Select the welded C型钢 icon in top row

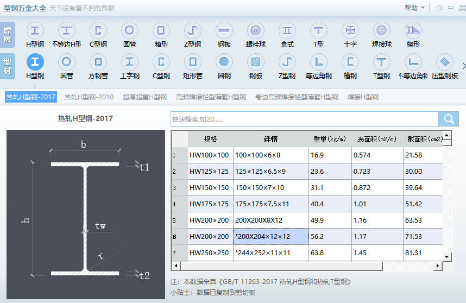pos(98,30)
